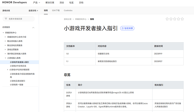The image size is (194, 112).
Task: Open 小游戏云调试指引 in the sidebar
Action: [x=17, y=81]
